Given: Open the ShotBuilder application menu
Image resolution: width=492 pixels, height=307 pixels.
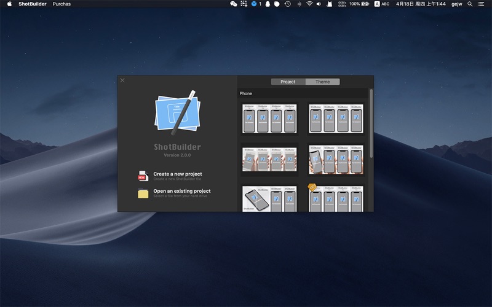Looking at the screenshot, I should (x=32, y=4).
